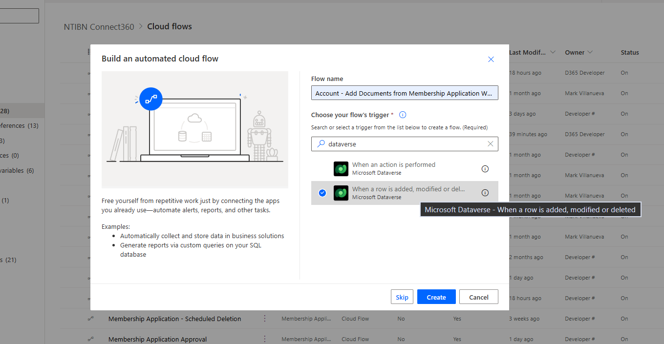Image resolution: width=664 pixels, height=344 pixels.
Task: Cancel the flow creation dialog
Action: coord(478,297)
